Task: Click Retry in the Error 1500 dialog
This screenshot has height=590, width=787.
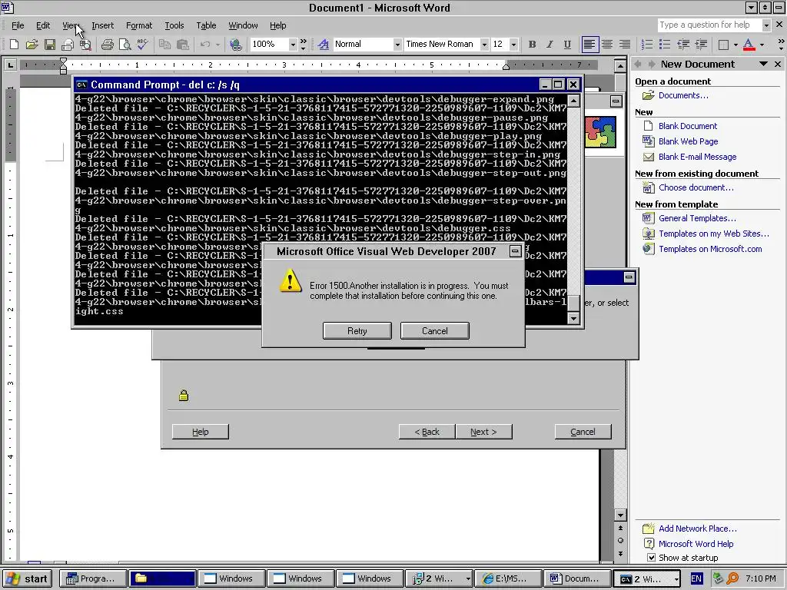Action: (x=357, y=330)
